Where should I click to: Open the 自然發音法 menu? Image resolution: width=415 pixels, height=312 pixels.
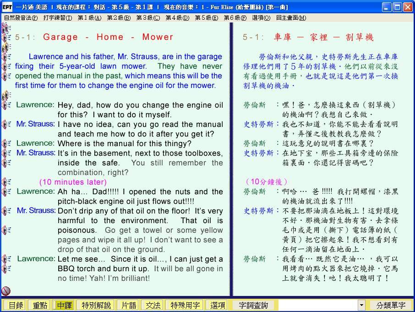[21, 18]
